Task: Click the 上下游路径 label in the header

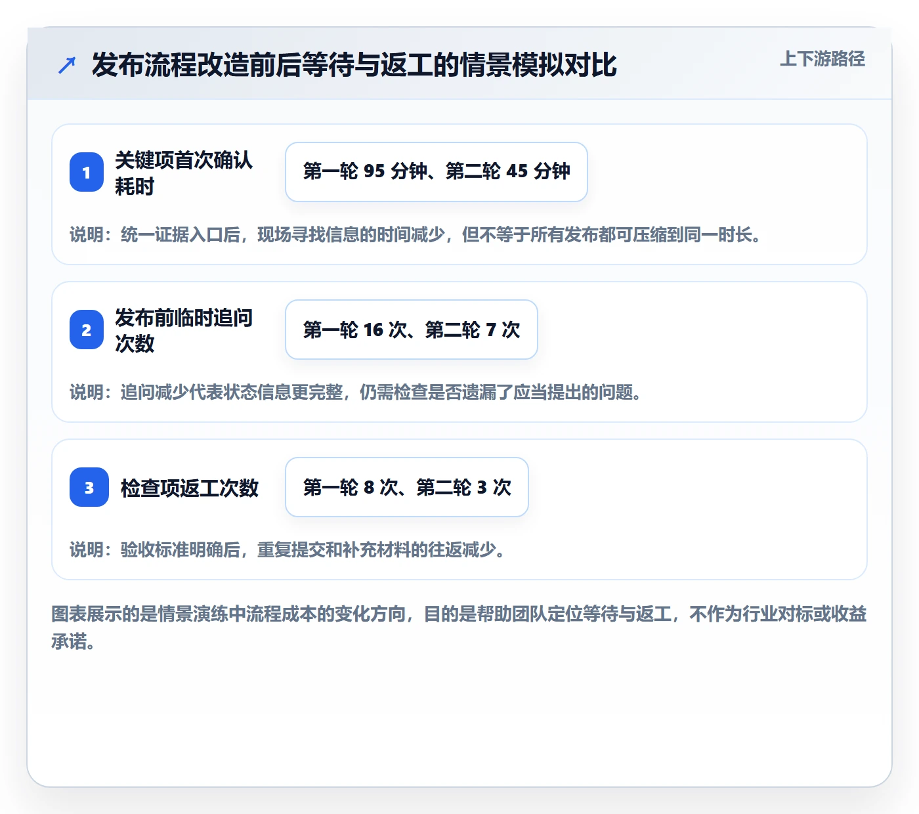Action: point(823,59)
